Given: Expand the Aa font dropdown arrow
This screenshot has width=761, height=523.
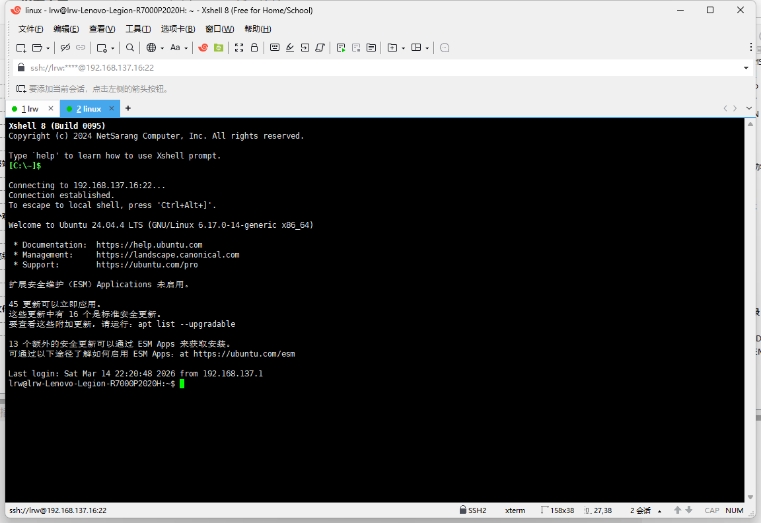Looking at the screenshot, I should [186, 48].
